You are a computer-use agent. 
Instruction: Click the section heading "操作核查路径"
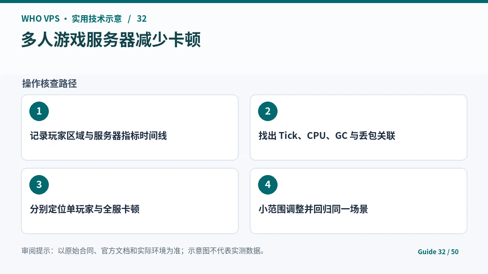click(50, 84)
